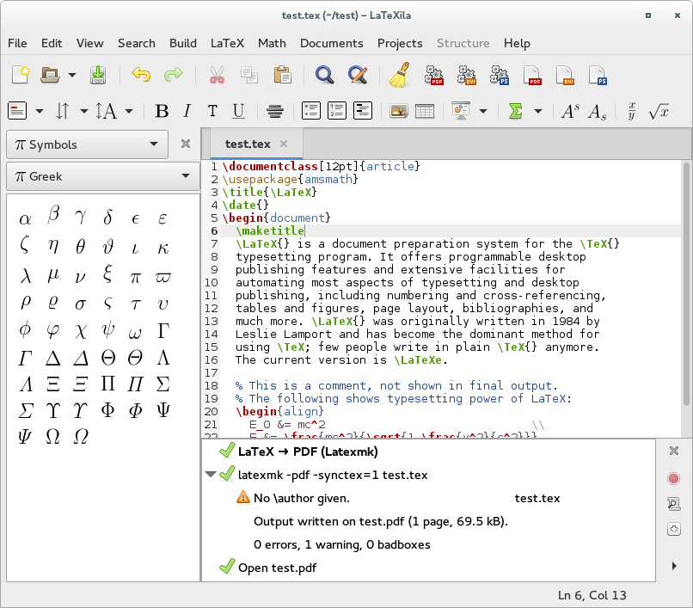
Task: Redo the last undone action
Action: 174,75
